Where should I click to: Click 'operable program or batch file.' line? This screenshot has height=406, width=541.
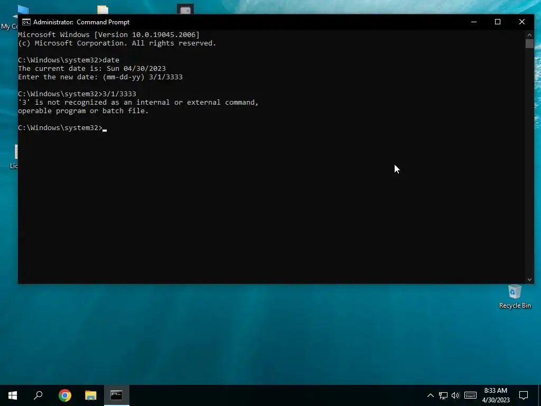[x=83, y=111]
